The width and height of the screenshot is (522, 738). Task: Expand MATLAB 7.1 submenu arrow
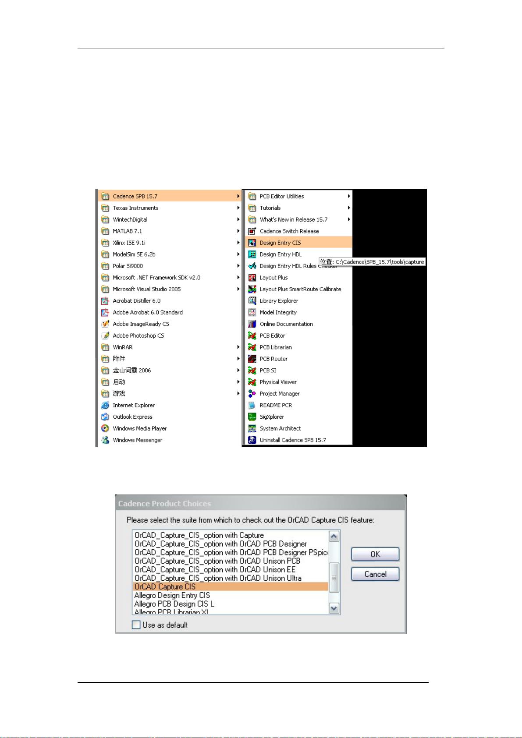238,231
